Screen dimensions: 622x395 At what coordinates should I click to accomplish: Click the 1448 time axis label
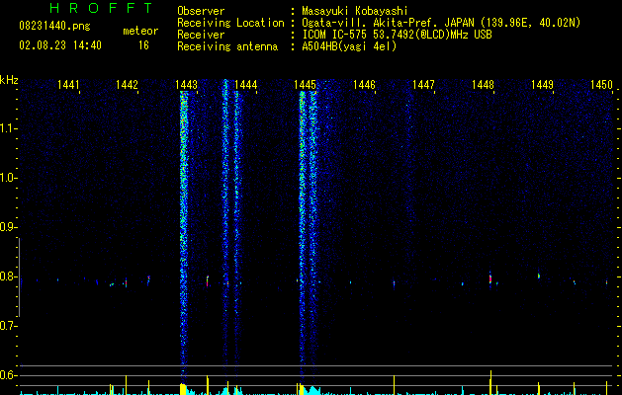pos(484,85)
